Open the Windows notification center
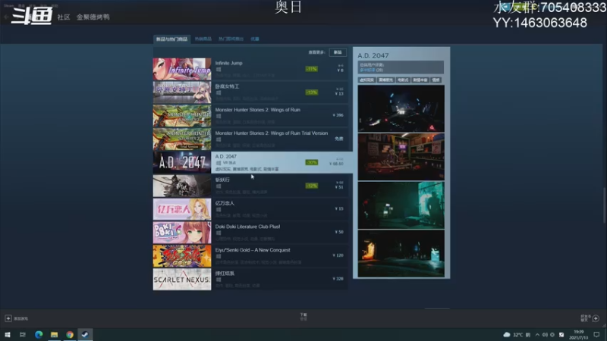607x341 pixels. 596,334
